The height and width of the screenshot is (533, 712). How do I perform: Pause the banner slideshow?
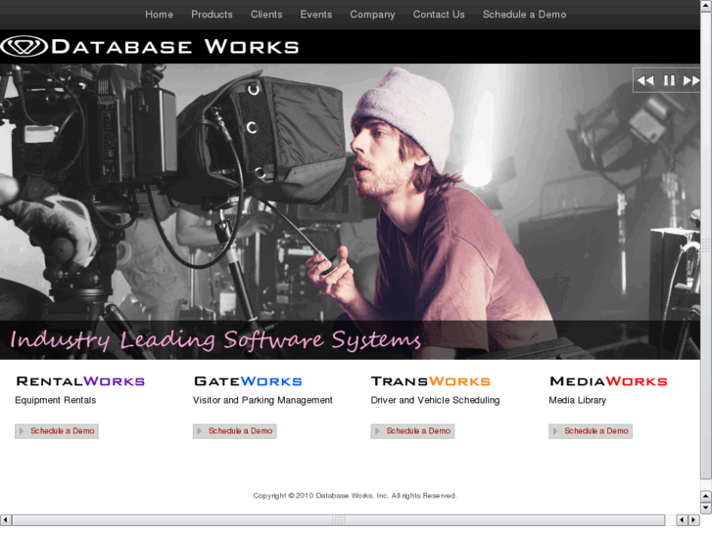[669, 80]
